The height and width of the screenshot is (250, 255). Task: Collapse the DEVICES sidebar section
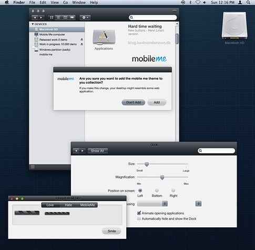point(33,24)
